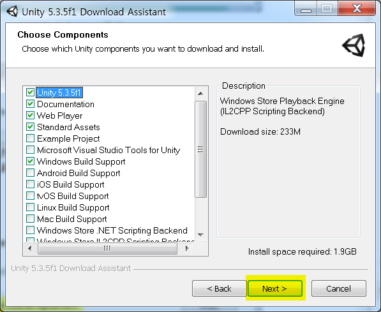The height and width of the screenshot is (312, 381).
Task: Click the vertical scrollbar up arrow
Action: pyautogui.click(x=200, y=94)
